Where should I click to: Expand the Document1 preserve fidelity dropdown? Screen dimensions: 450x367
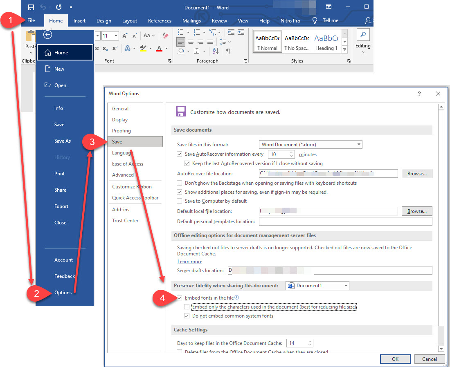coord(317,286)
